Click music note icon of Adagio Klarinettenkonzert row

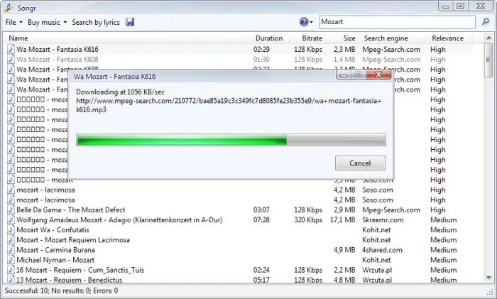(11, 220)
